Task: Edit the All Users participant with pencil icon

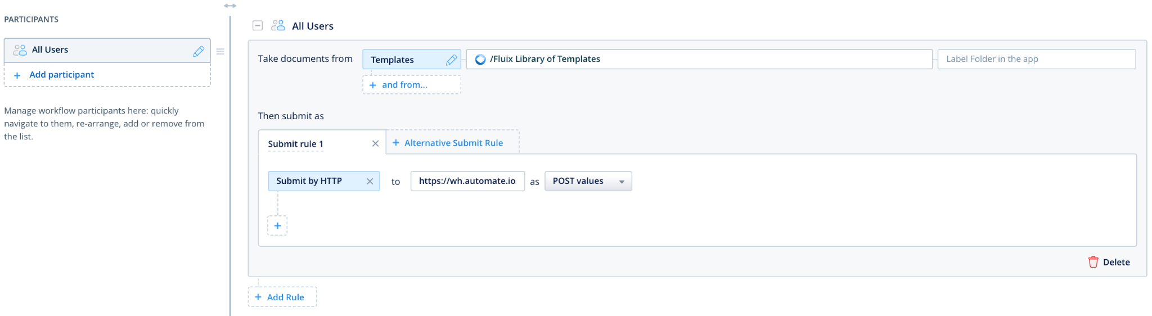Action: tap(199, 51)
